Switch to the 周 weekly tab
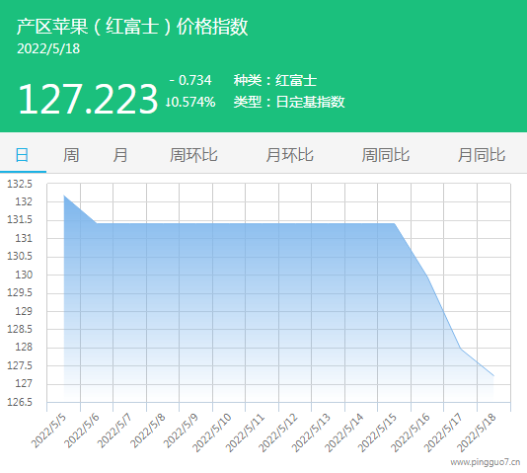Viewport: 527px width, 473px height. pyautogui.click(x=71, y=155)
